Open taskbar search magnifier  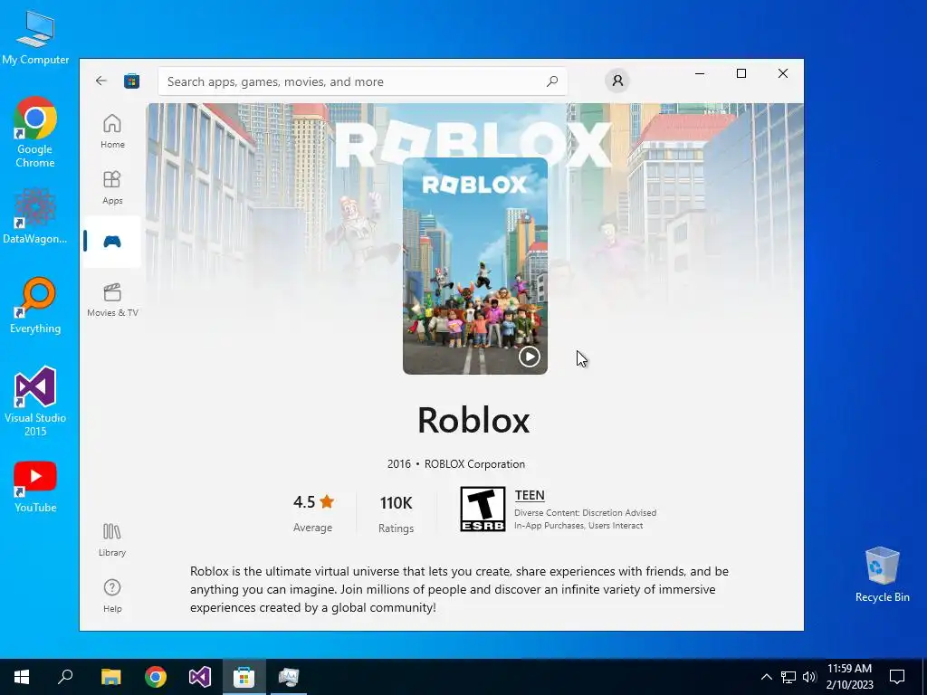click(x=65, y=677)
